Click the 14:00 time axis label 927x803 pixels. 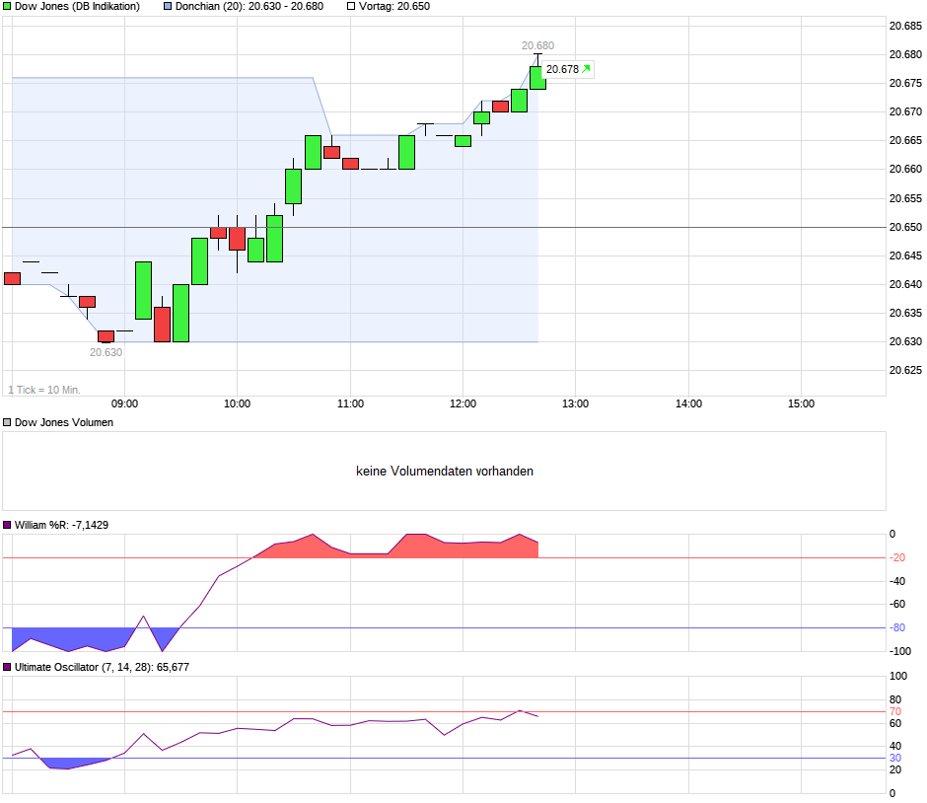click(688, 403)
